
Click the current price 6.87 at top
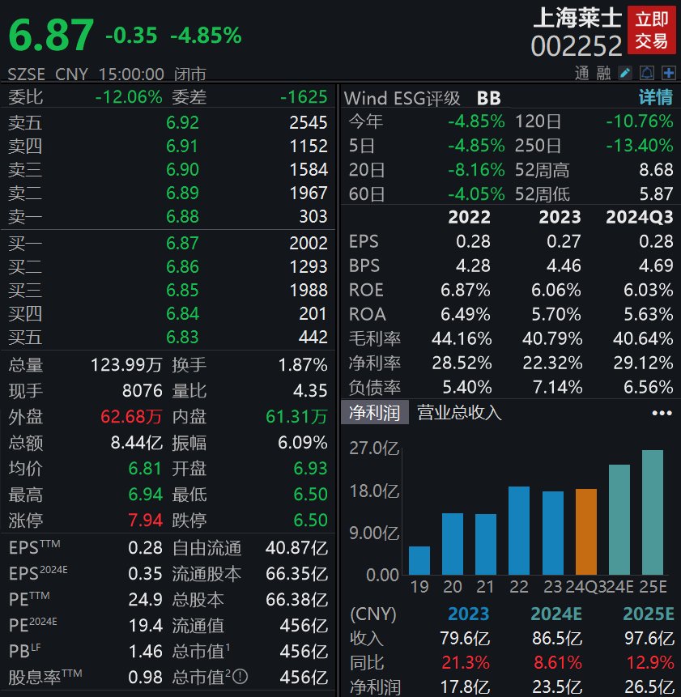pyautogui.click(x=51, y=35)
